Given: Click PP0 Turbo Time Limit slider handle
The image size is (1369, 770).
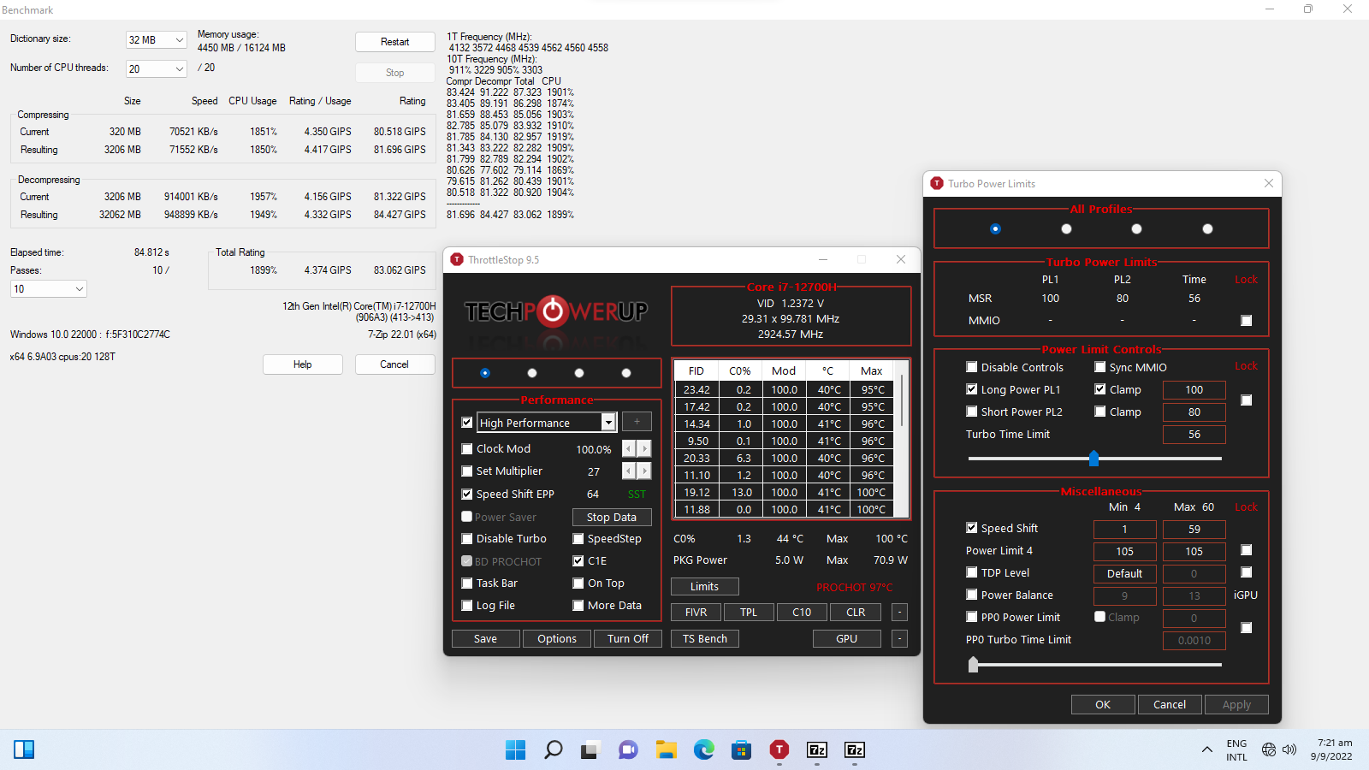Looking at the screenshot, I should tap(973, 664).
